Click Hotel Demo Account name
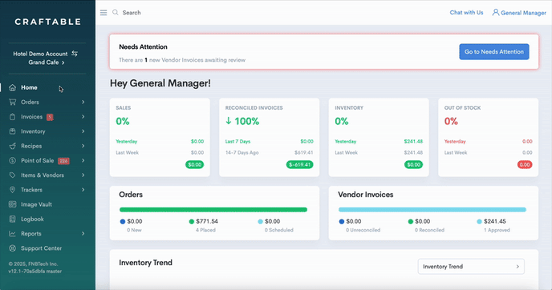The height and width of the screenshot is (290, 552). [40, 54]
